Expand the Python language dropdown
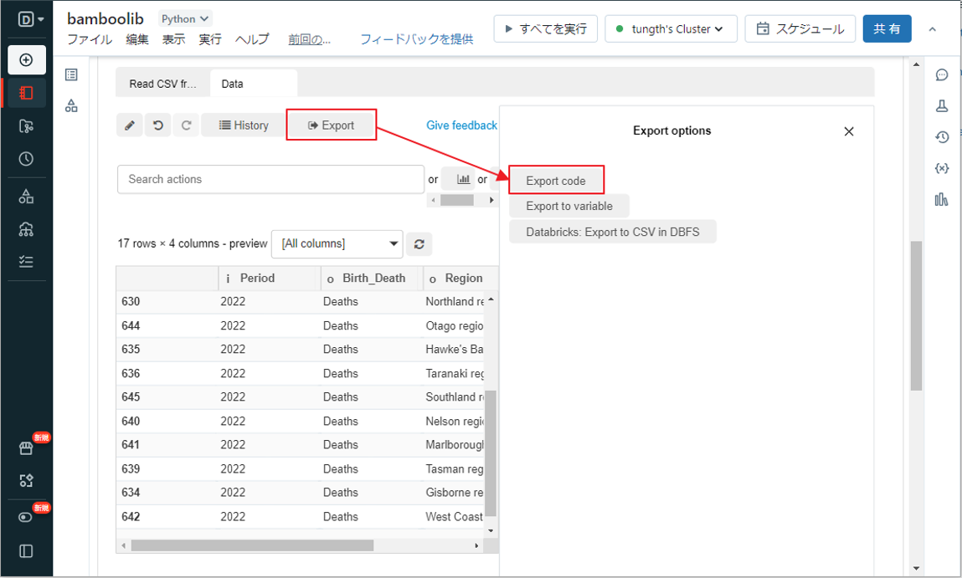 pos(186,18)
